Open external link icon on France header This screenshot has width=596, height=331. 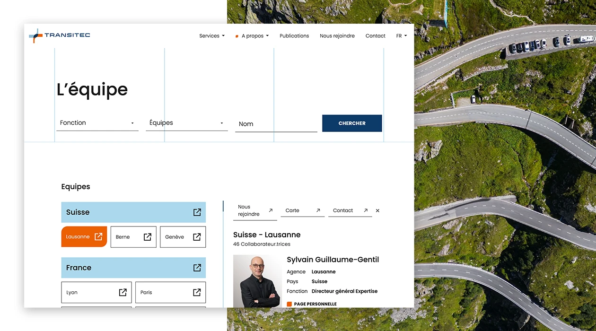[197, 268]
